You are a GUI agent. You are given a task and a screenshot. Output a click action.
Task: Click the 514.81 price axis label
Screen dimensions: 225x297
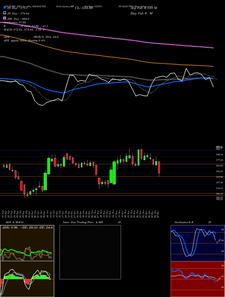coord(220,188)
